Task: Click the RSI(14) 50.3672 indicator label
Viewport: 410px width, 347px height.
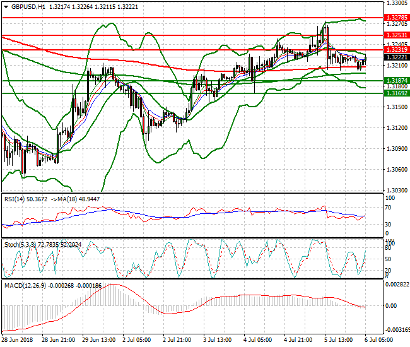Action: coord(26,199)
